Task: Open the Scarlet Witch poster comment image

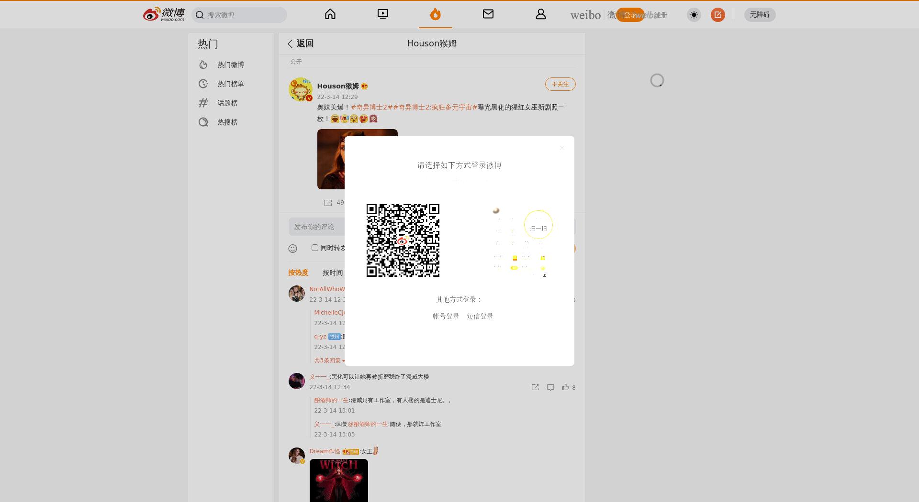Action: (x=339, y=480)
